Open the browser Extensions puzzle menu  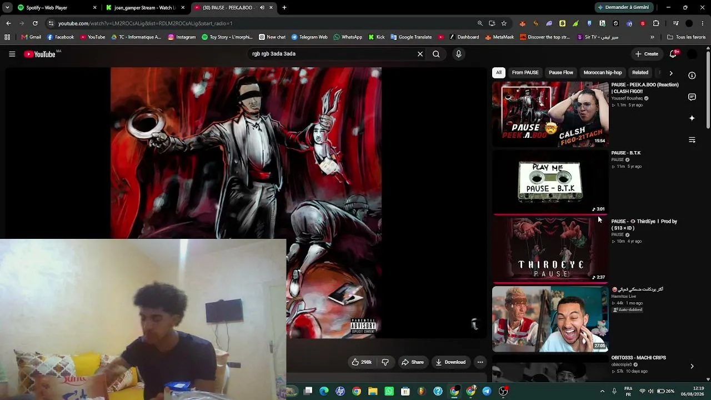click(x=656, y=23)
